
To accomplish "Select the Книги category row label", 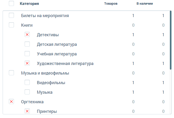I will point(27,25).
